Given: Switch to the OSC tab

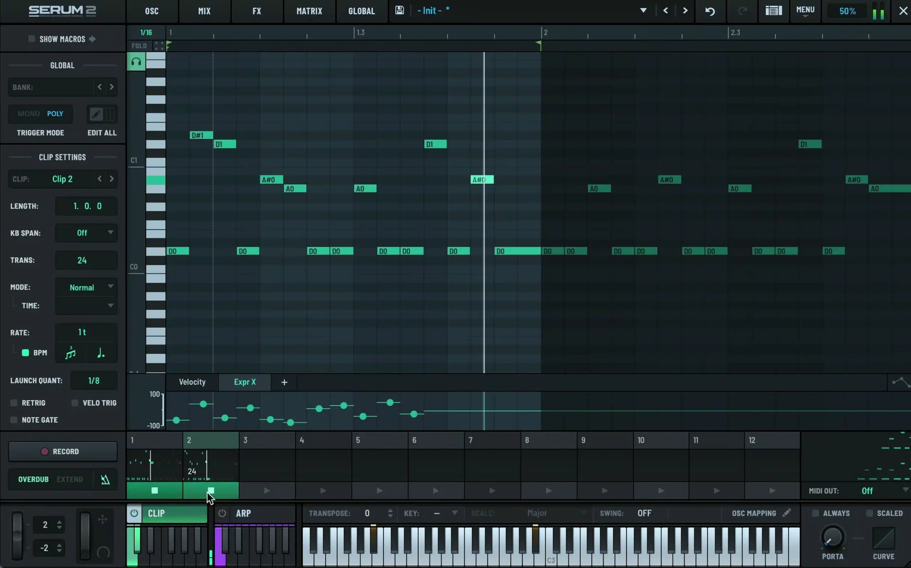Looking at the screenshot, I should coord(152,11).
